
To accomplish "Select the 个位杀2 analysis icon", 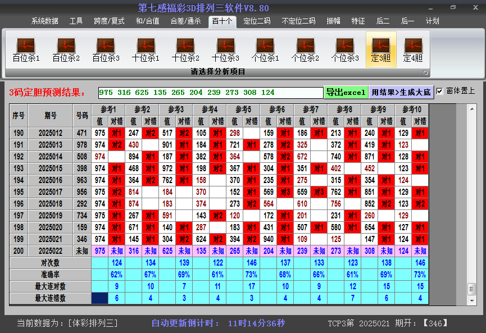I will coord(305,50).
